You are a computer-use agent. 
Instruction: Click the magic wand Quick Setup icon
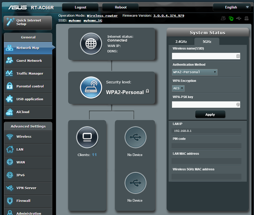[10, 22]
